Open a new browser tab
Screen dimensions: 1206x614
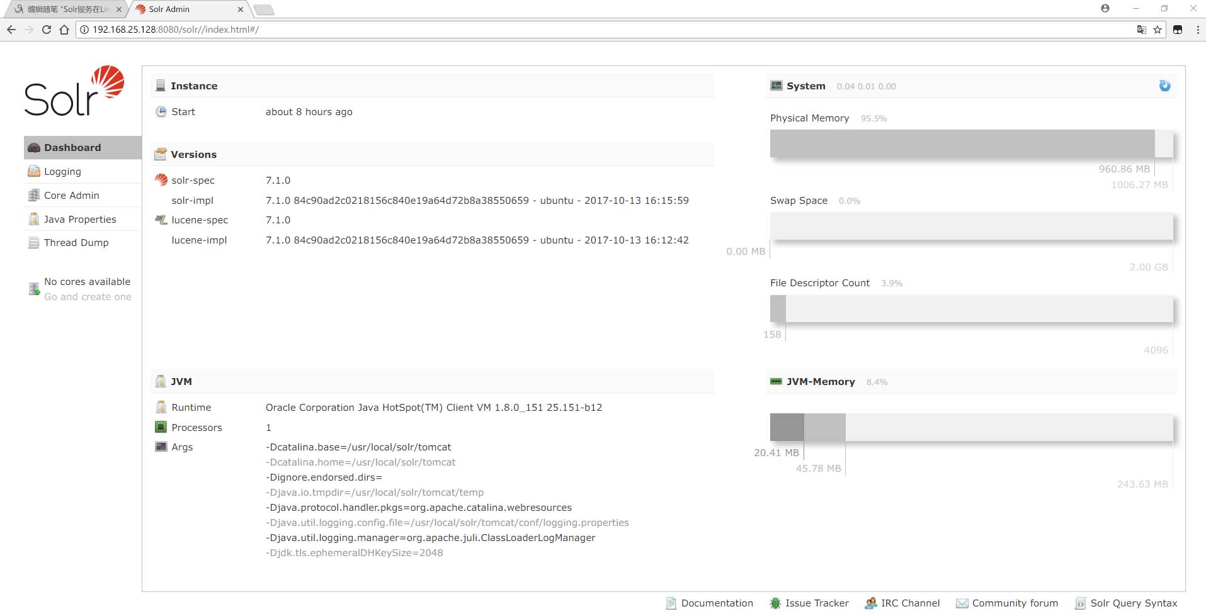coord(264,9)
